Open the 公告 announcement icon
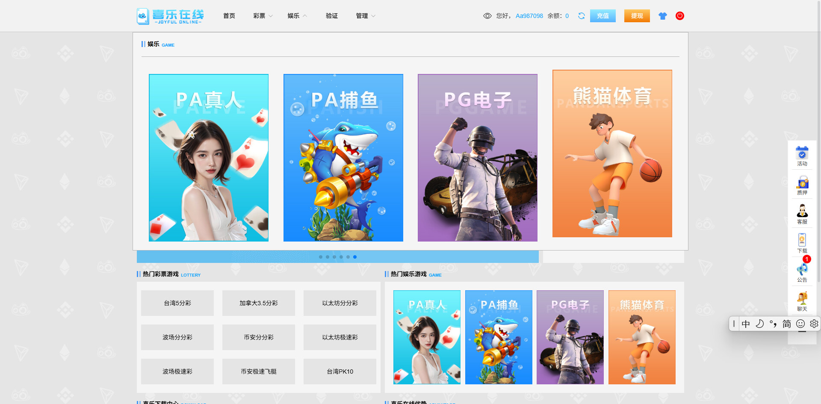Viewport: 821px width, 404px height. tap(802, 271)
